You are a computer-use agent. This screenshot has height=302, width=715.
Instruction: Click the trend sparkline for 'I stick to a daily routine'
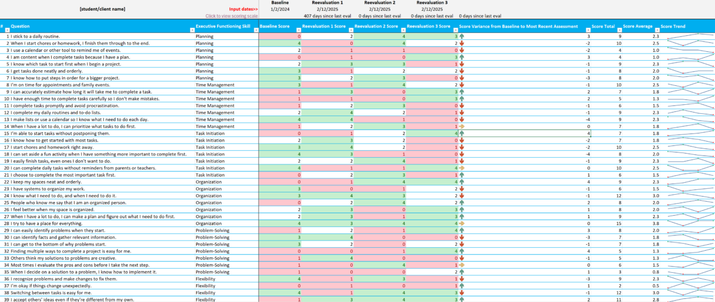pyautogui.click(x=689, y=36)
